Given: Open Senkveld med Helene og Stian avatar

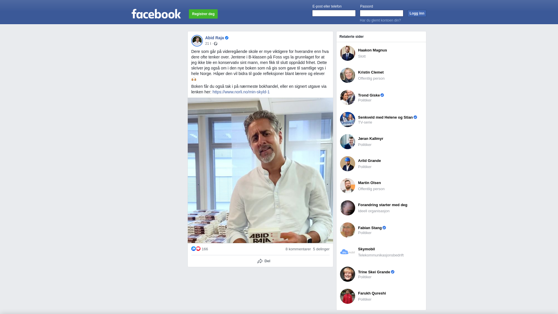Looking at the screenshot, I should [348, 119].
